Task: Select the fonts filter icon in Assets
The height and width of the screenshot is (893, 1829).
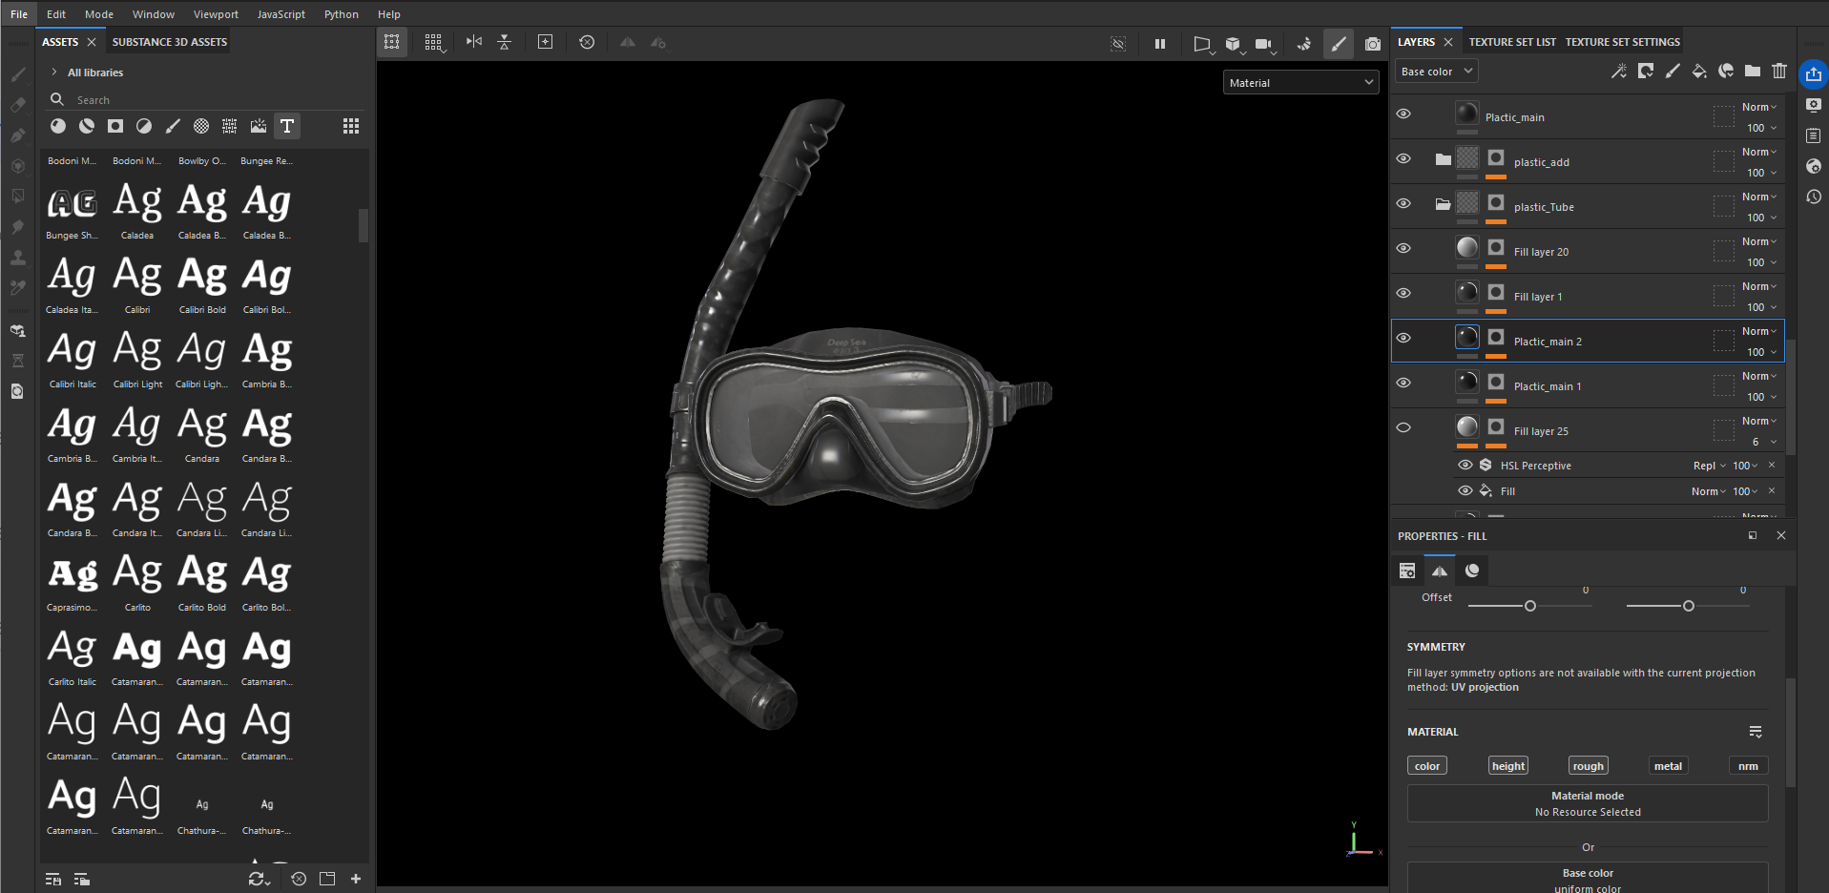Action: point(286,126)
